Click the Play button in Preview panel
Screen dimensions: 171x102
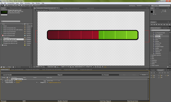157,25
